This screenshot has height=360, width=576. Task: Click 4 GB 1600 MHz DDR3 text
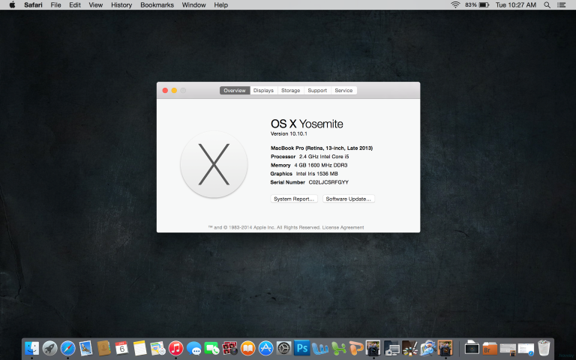click(x=321, y=165)
